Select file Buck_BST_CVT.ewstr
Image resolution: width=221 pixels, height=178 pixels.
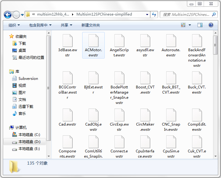171,83
